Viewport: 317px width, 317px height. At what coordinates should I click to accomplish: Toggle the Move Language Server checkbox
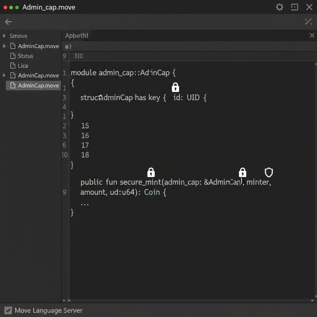[x=8, y=310]
